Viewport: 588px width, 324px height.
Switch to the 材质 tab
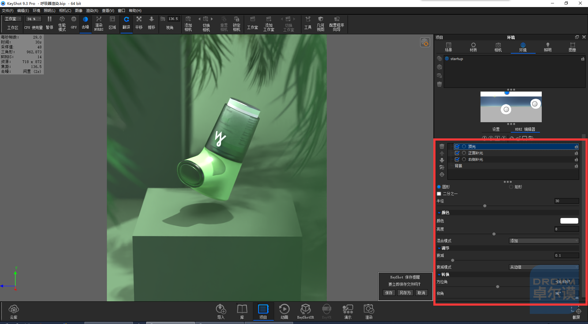click(473, 47)
